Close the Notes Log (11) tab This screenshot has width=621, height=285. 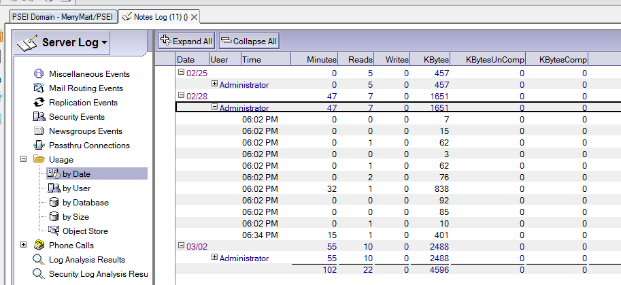pos(194,16)
